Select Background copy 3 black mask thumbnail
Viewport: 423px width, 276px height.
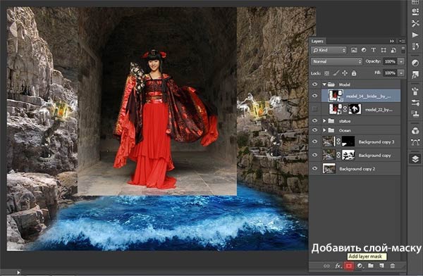(x=348, y=142)
